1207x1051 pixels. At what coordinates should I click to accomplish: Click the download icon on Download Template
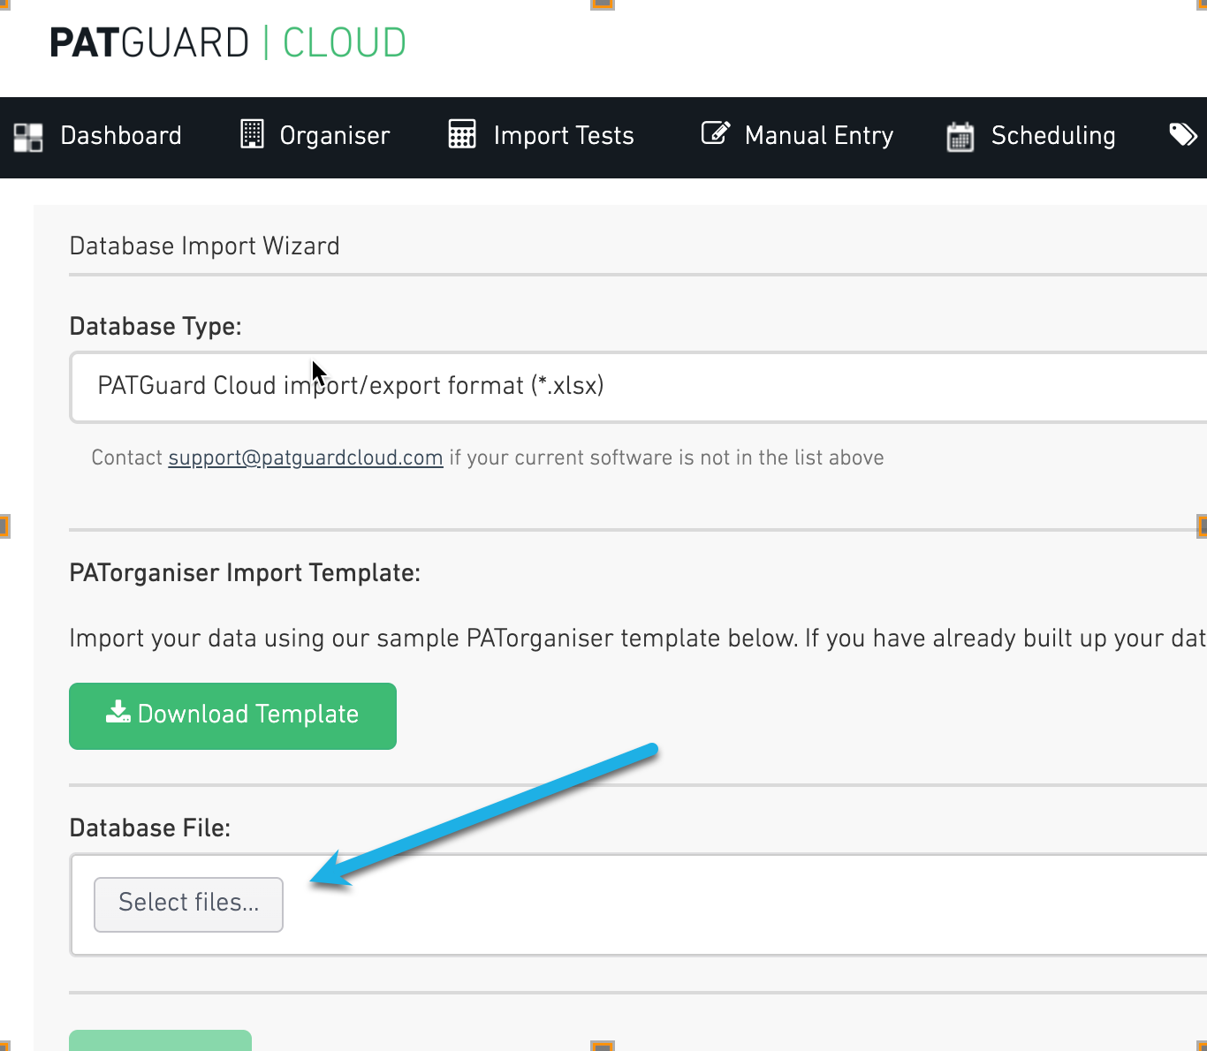click(x=118, y=712)
